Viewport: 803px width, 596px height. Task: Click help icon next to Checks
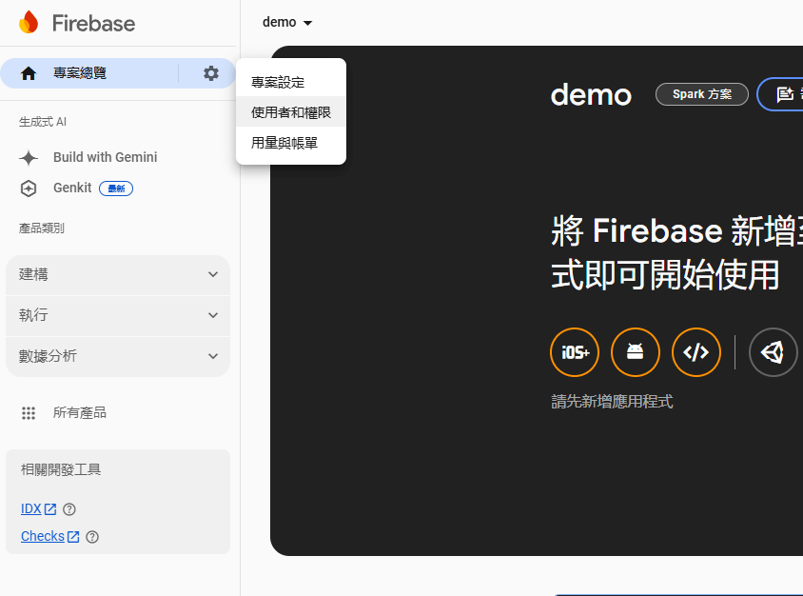92,537
